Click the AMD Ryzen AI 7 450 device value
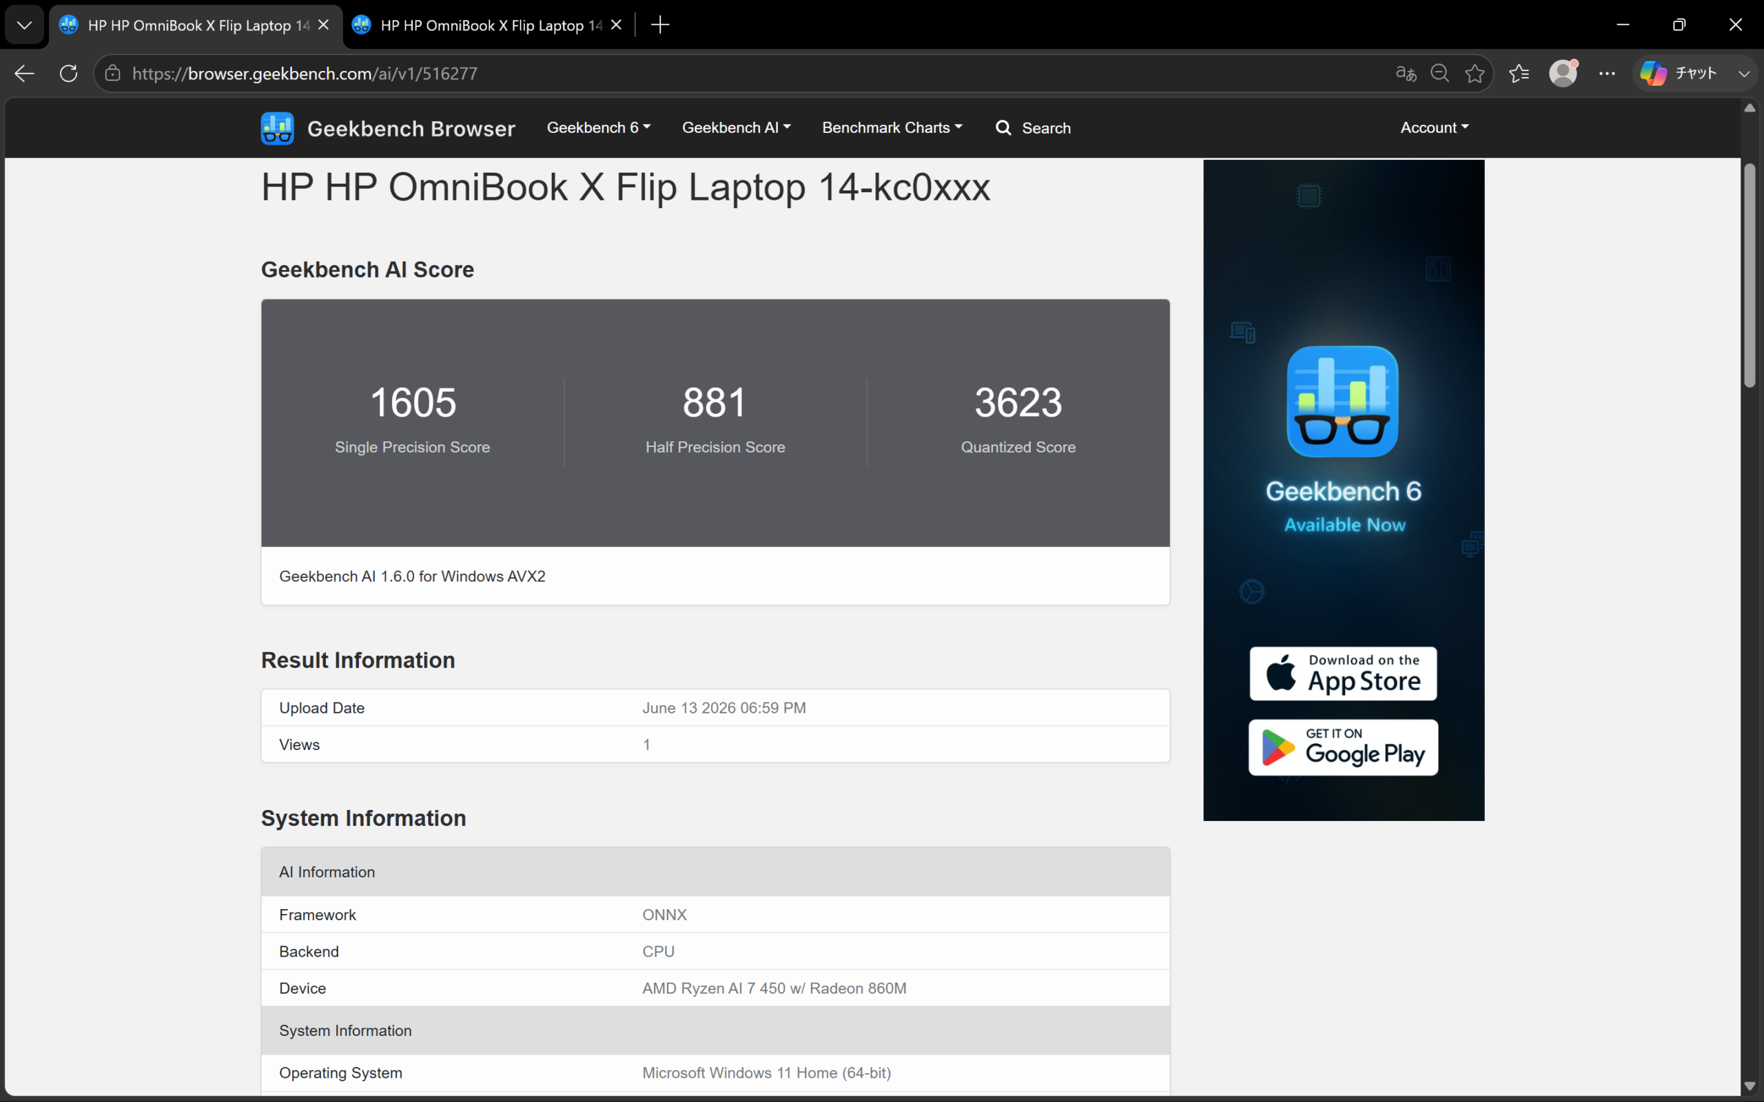The height and width of the screenshot is (1102, 1764). point(774,988)
